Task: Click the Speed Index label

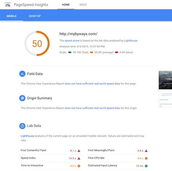Action: [28, 158]
